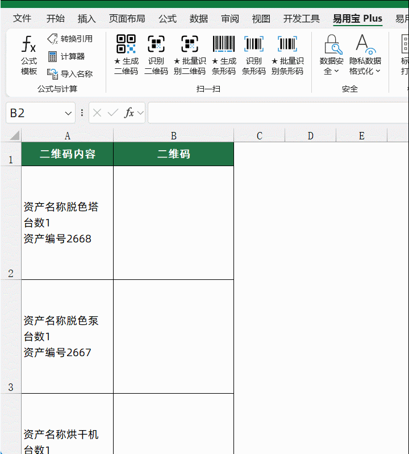Click the 识别二维码 QR recognize icon
Viewport: 409px width, 454px height.
pos(156,44)
